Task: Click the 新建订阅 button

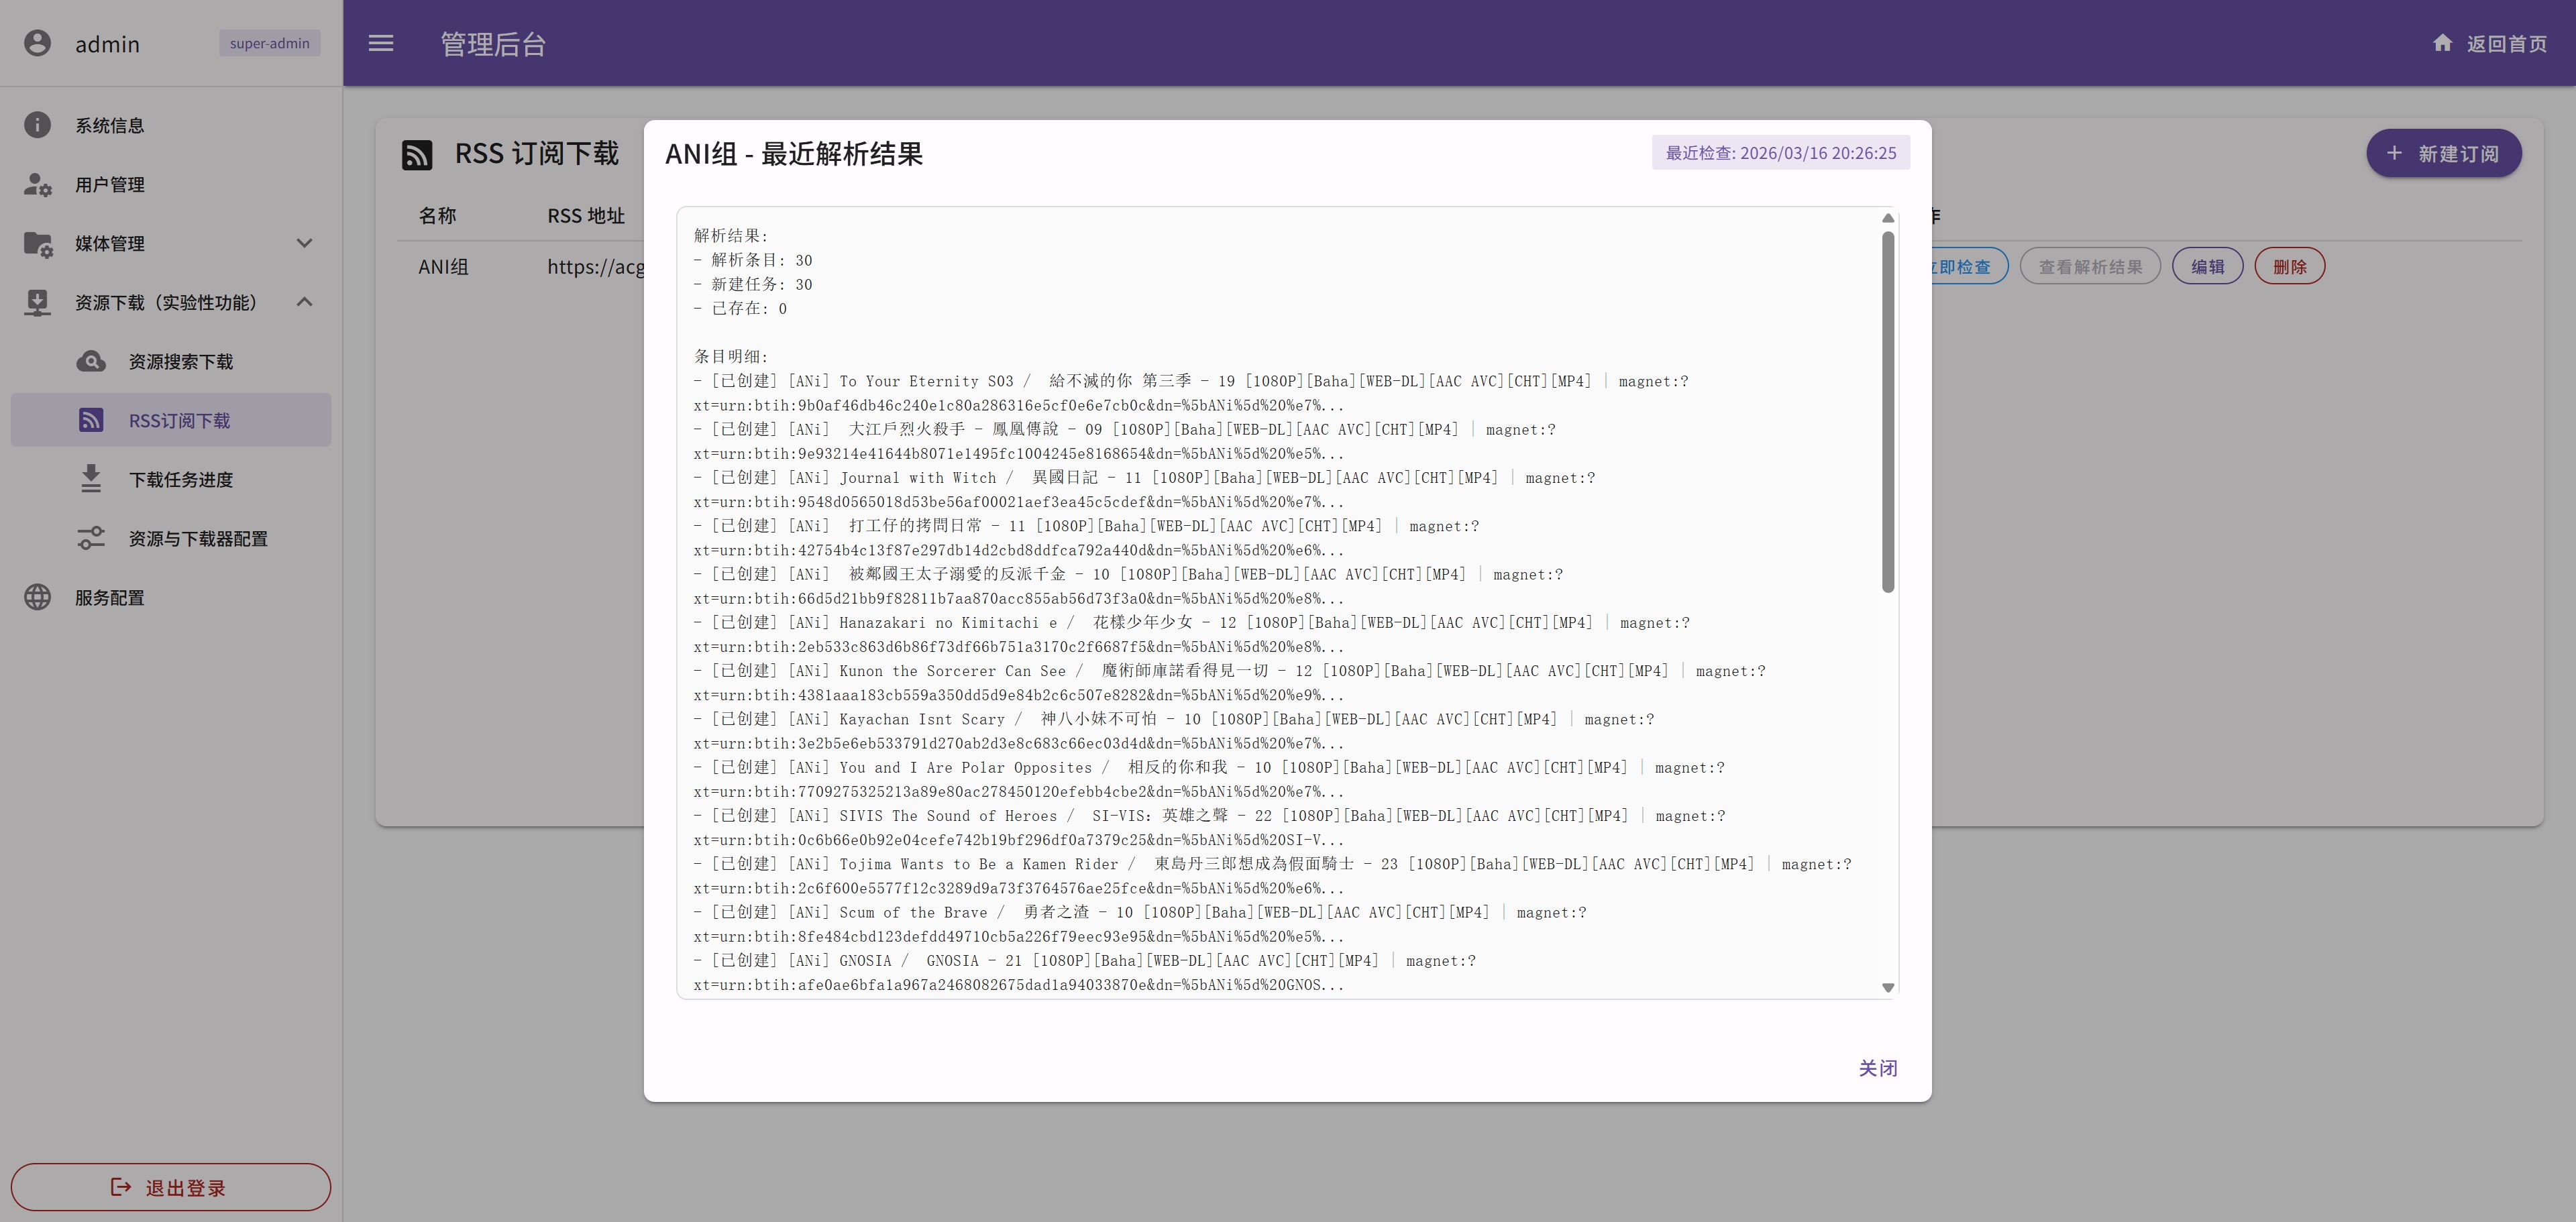Action: pos(2443,153)
